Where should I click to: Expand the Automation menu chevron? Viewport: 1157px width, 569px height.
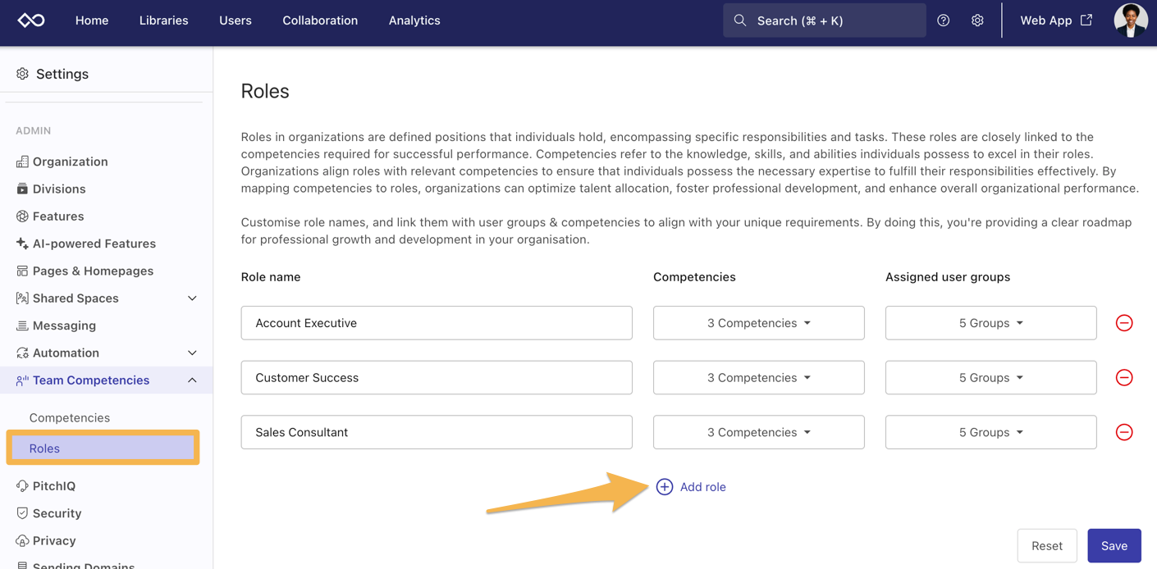[x=192, y=353]
